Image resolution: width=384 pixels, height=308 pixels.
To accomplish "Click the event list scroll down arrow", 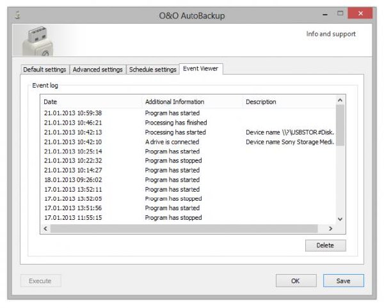I will coord(340,219).
